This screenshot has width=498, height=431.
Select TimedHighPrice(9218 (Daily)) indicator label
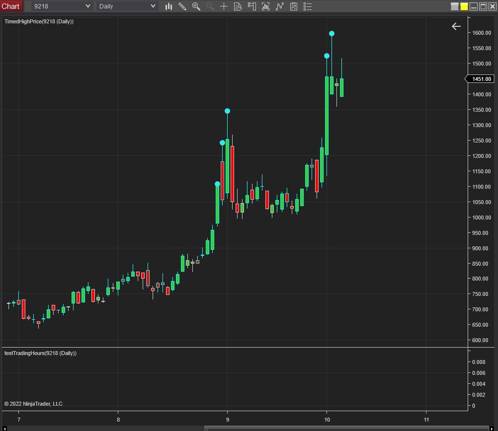click(39, 21)
